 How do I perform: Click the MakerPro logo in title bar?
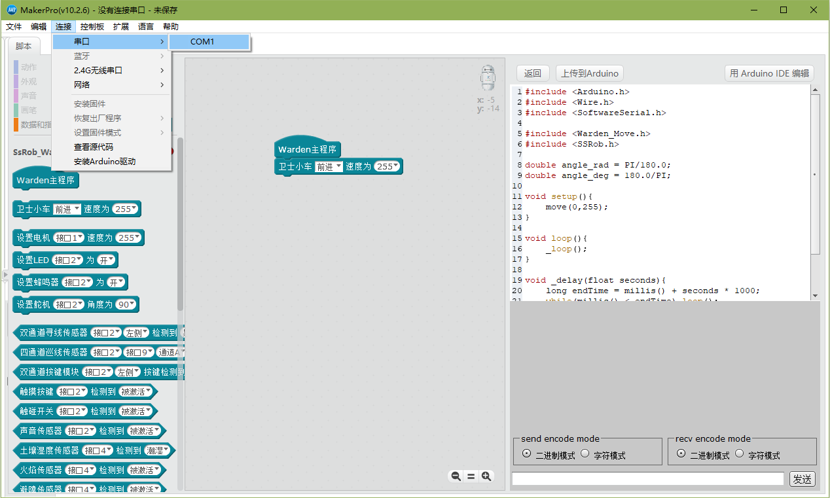coord(11,10)
